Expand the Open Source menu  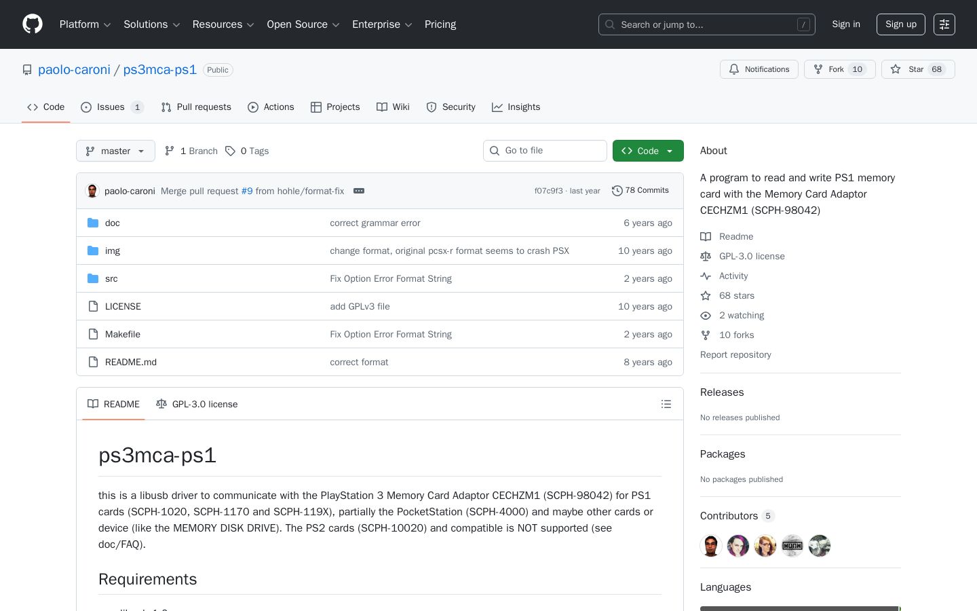pos(304,24)
